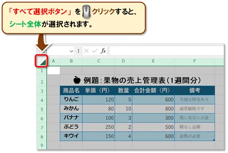Click the みかん cell
This screenshot has width=228, height=153.
(71, 109)
